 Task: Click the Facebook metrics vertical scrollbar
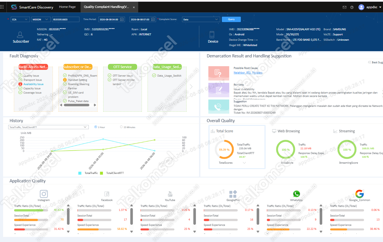[x=131, y=217]
